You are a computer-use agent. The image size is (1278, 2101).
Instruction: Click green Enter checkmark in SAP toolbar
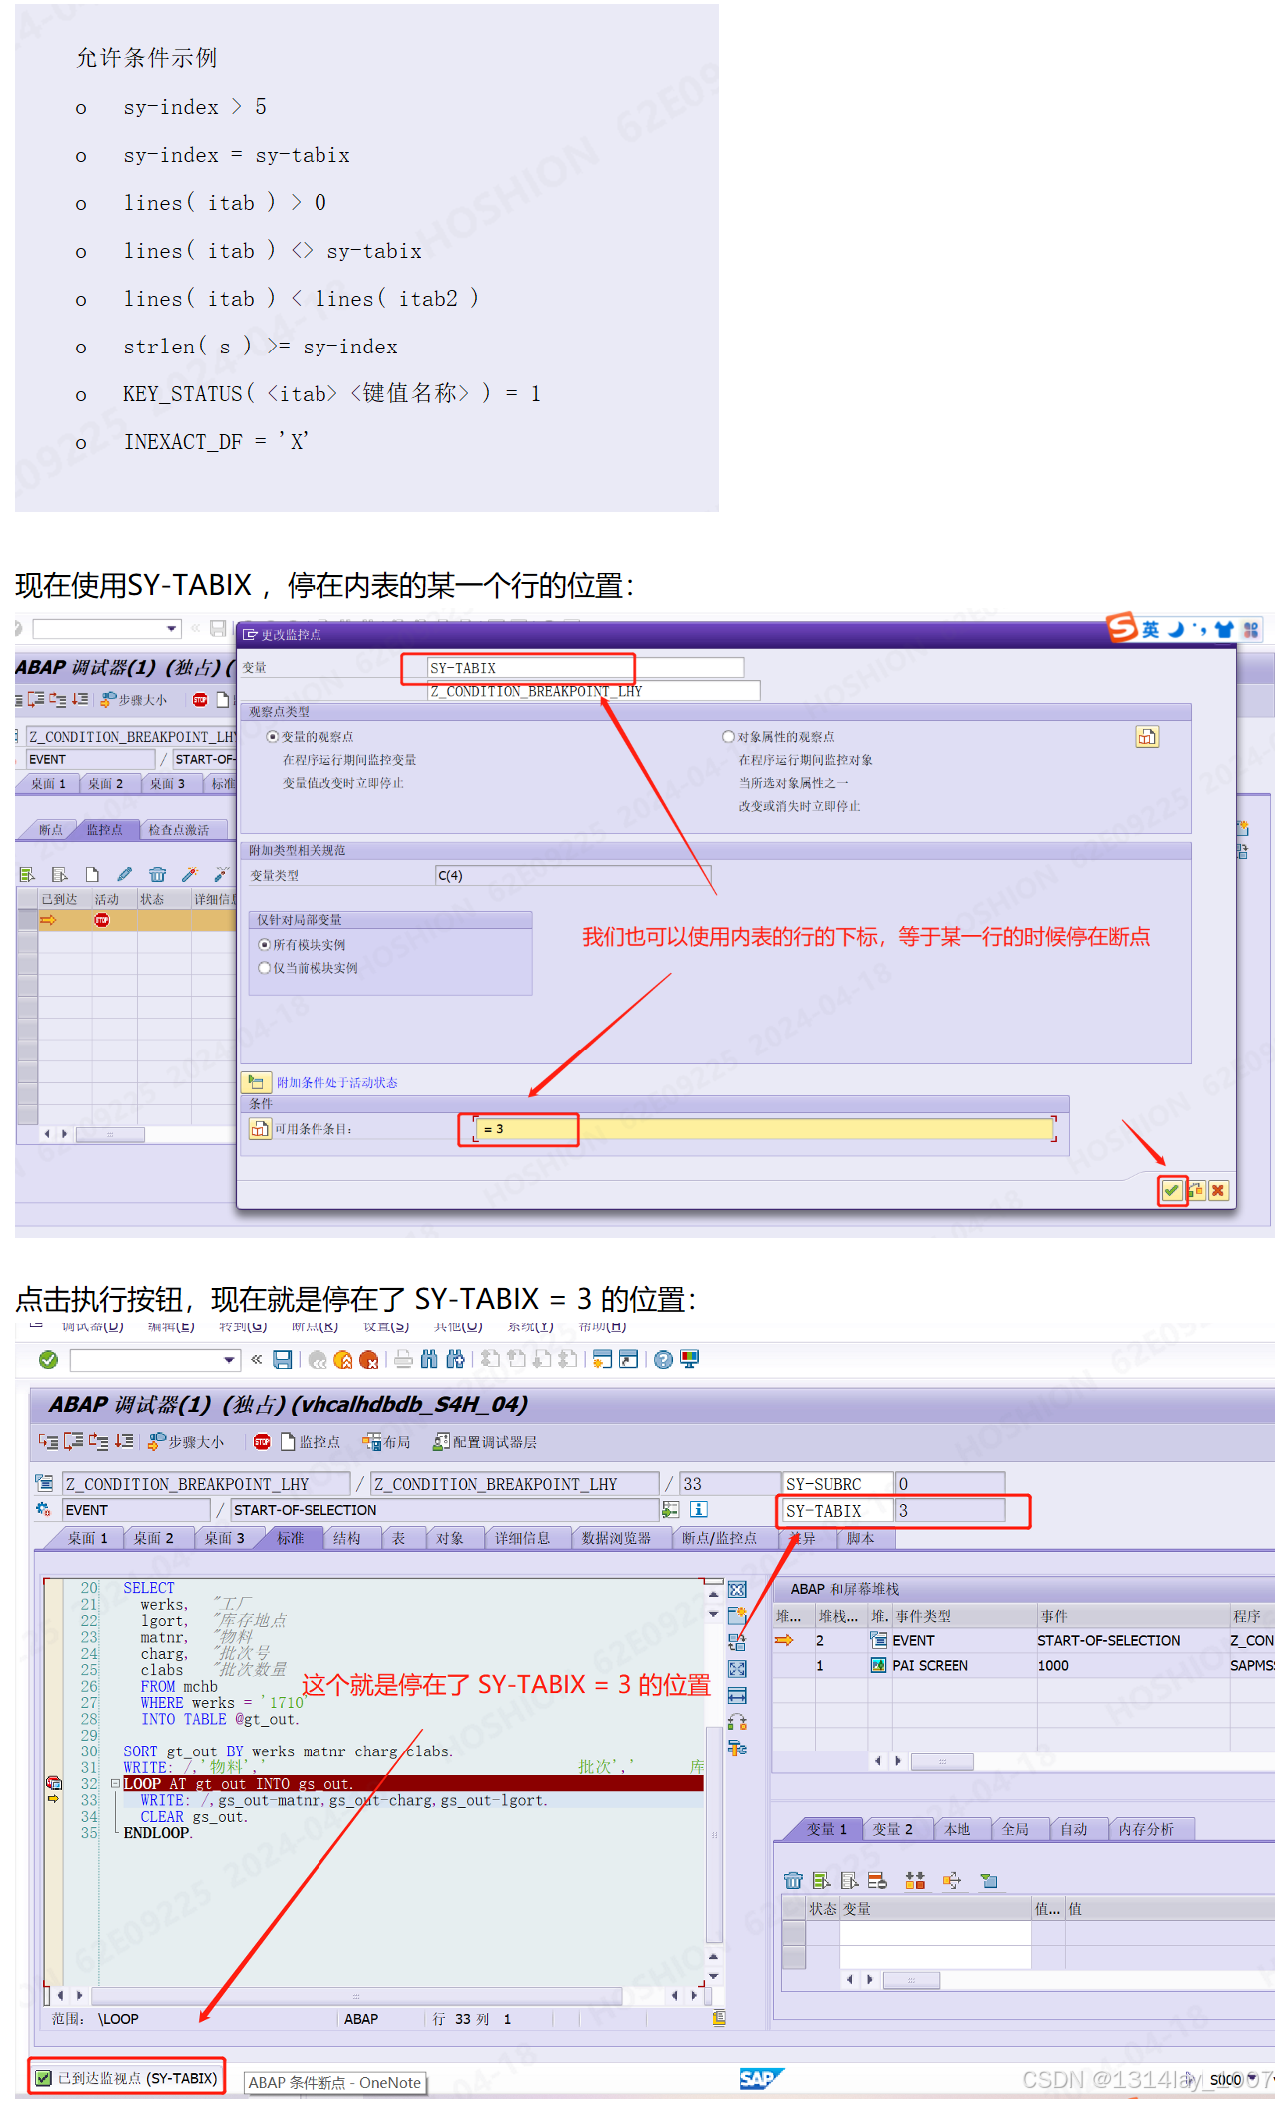click(48, 1359)
